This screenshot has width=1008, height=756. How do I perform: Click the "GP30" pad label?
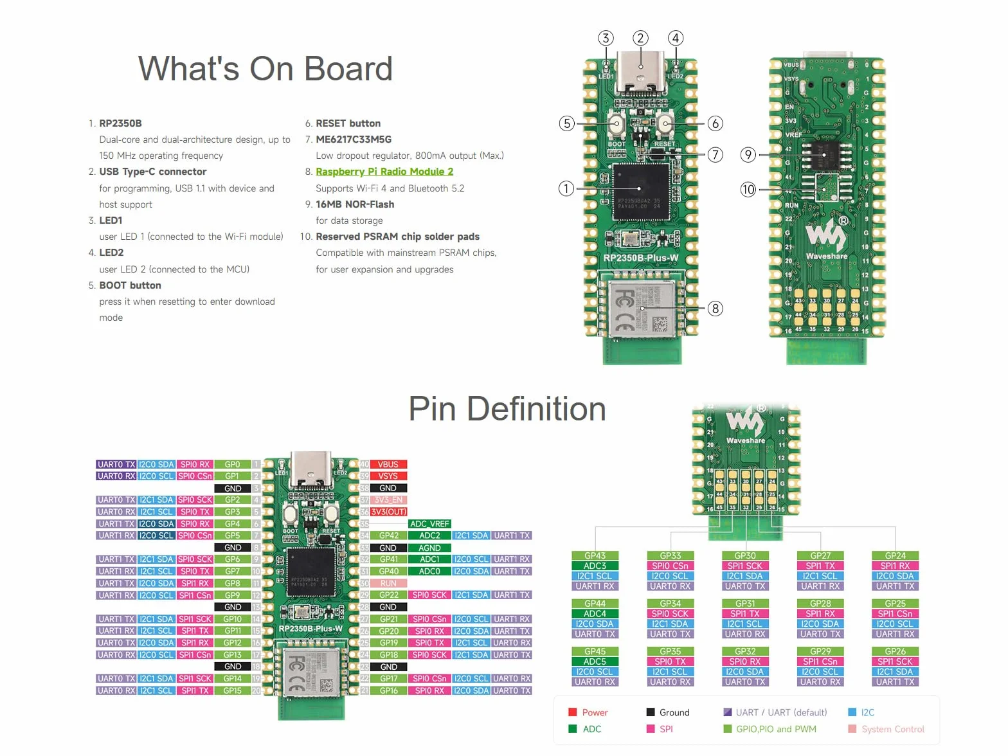[745, 555]
